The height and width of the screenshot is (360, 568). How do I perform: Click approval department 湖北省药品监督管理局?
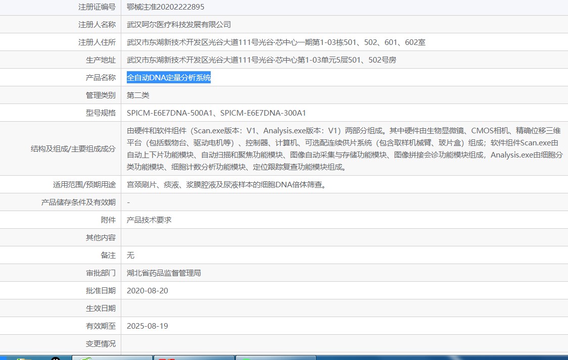point(164,274)
